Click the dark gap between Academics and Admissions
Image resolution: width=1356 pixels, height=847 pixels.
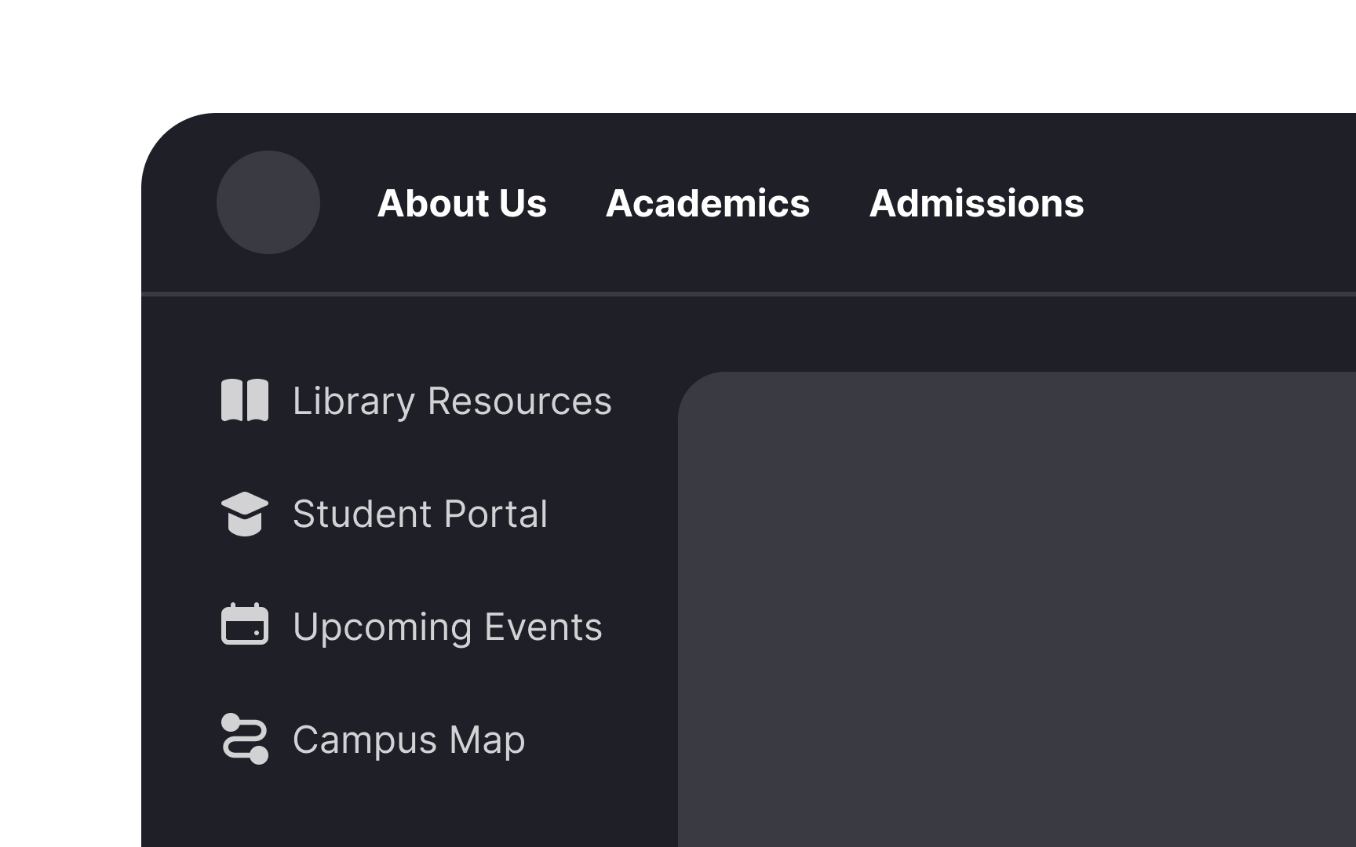840,204
